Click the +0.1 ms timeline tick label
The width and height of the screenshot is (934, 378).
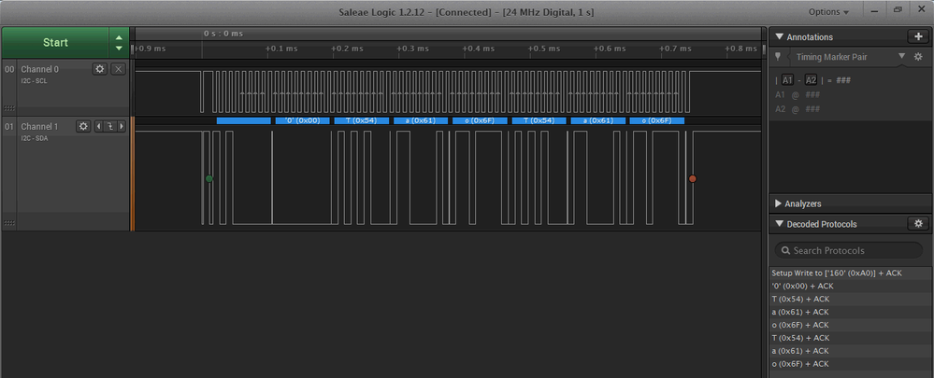(281, 49)
